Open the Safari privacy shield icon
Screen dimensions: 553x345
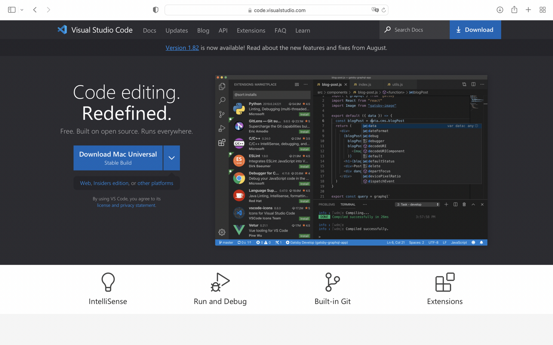click(x=155, y=10)
